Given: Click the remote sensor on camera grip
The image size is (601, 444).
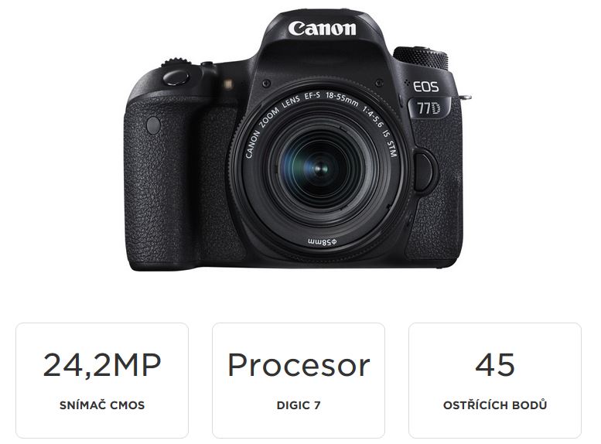Looking at the screenshot, I should coord(153,125).
